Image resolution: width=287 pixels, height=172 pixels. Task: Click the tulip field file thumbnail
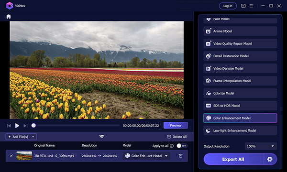(24, 156)
